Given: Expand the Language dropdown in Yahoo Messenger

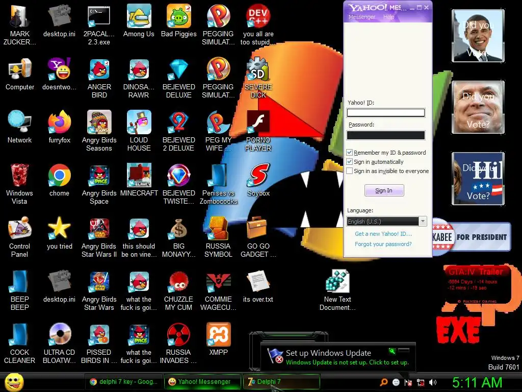Looking at the screenshot, I should click(x=423, y=222).
